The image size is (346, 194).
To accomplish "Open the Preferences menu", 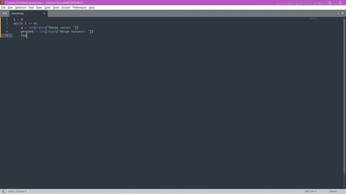I will (79, 8).
